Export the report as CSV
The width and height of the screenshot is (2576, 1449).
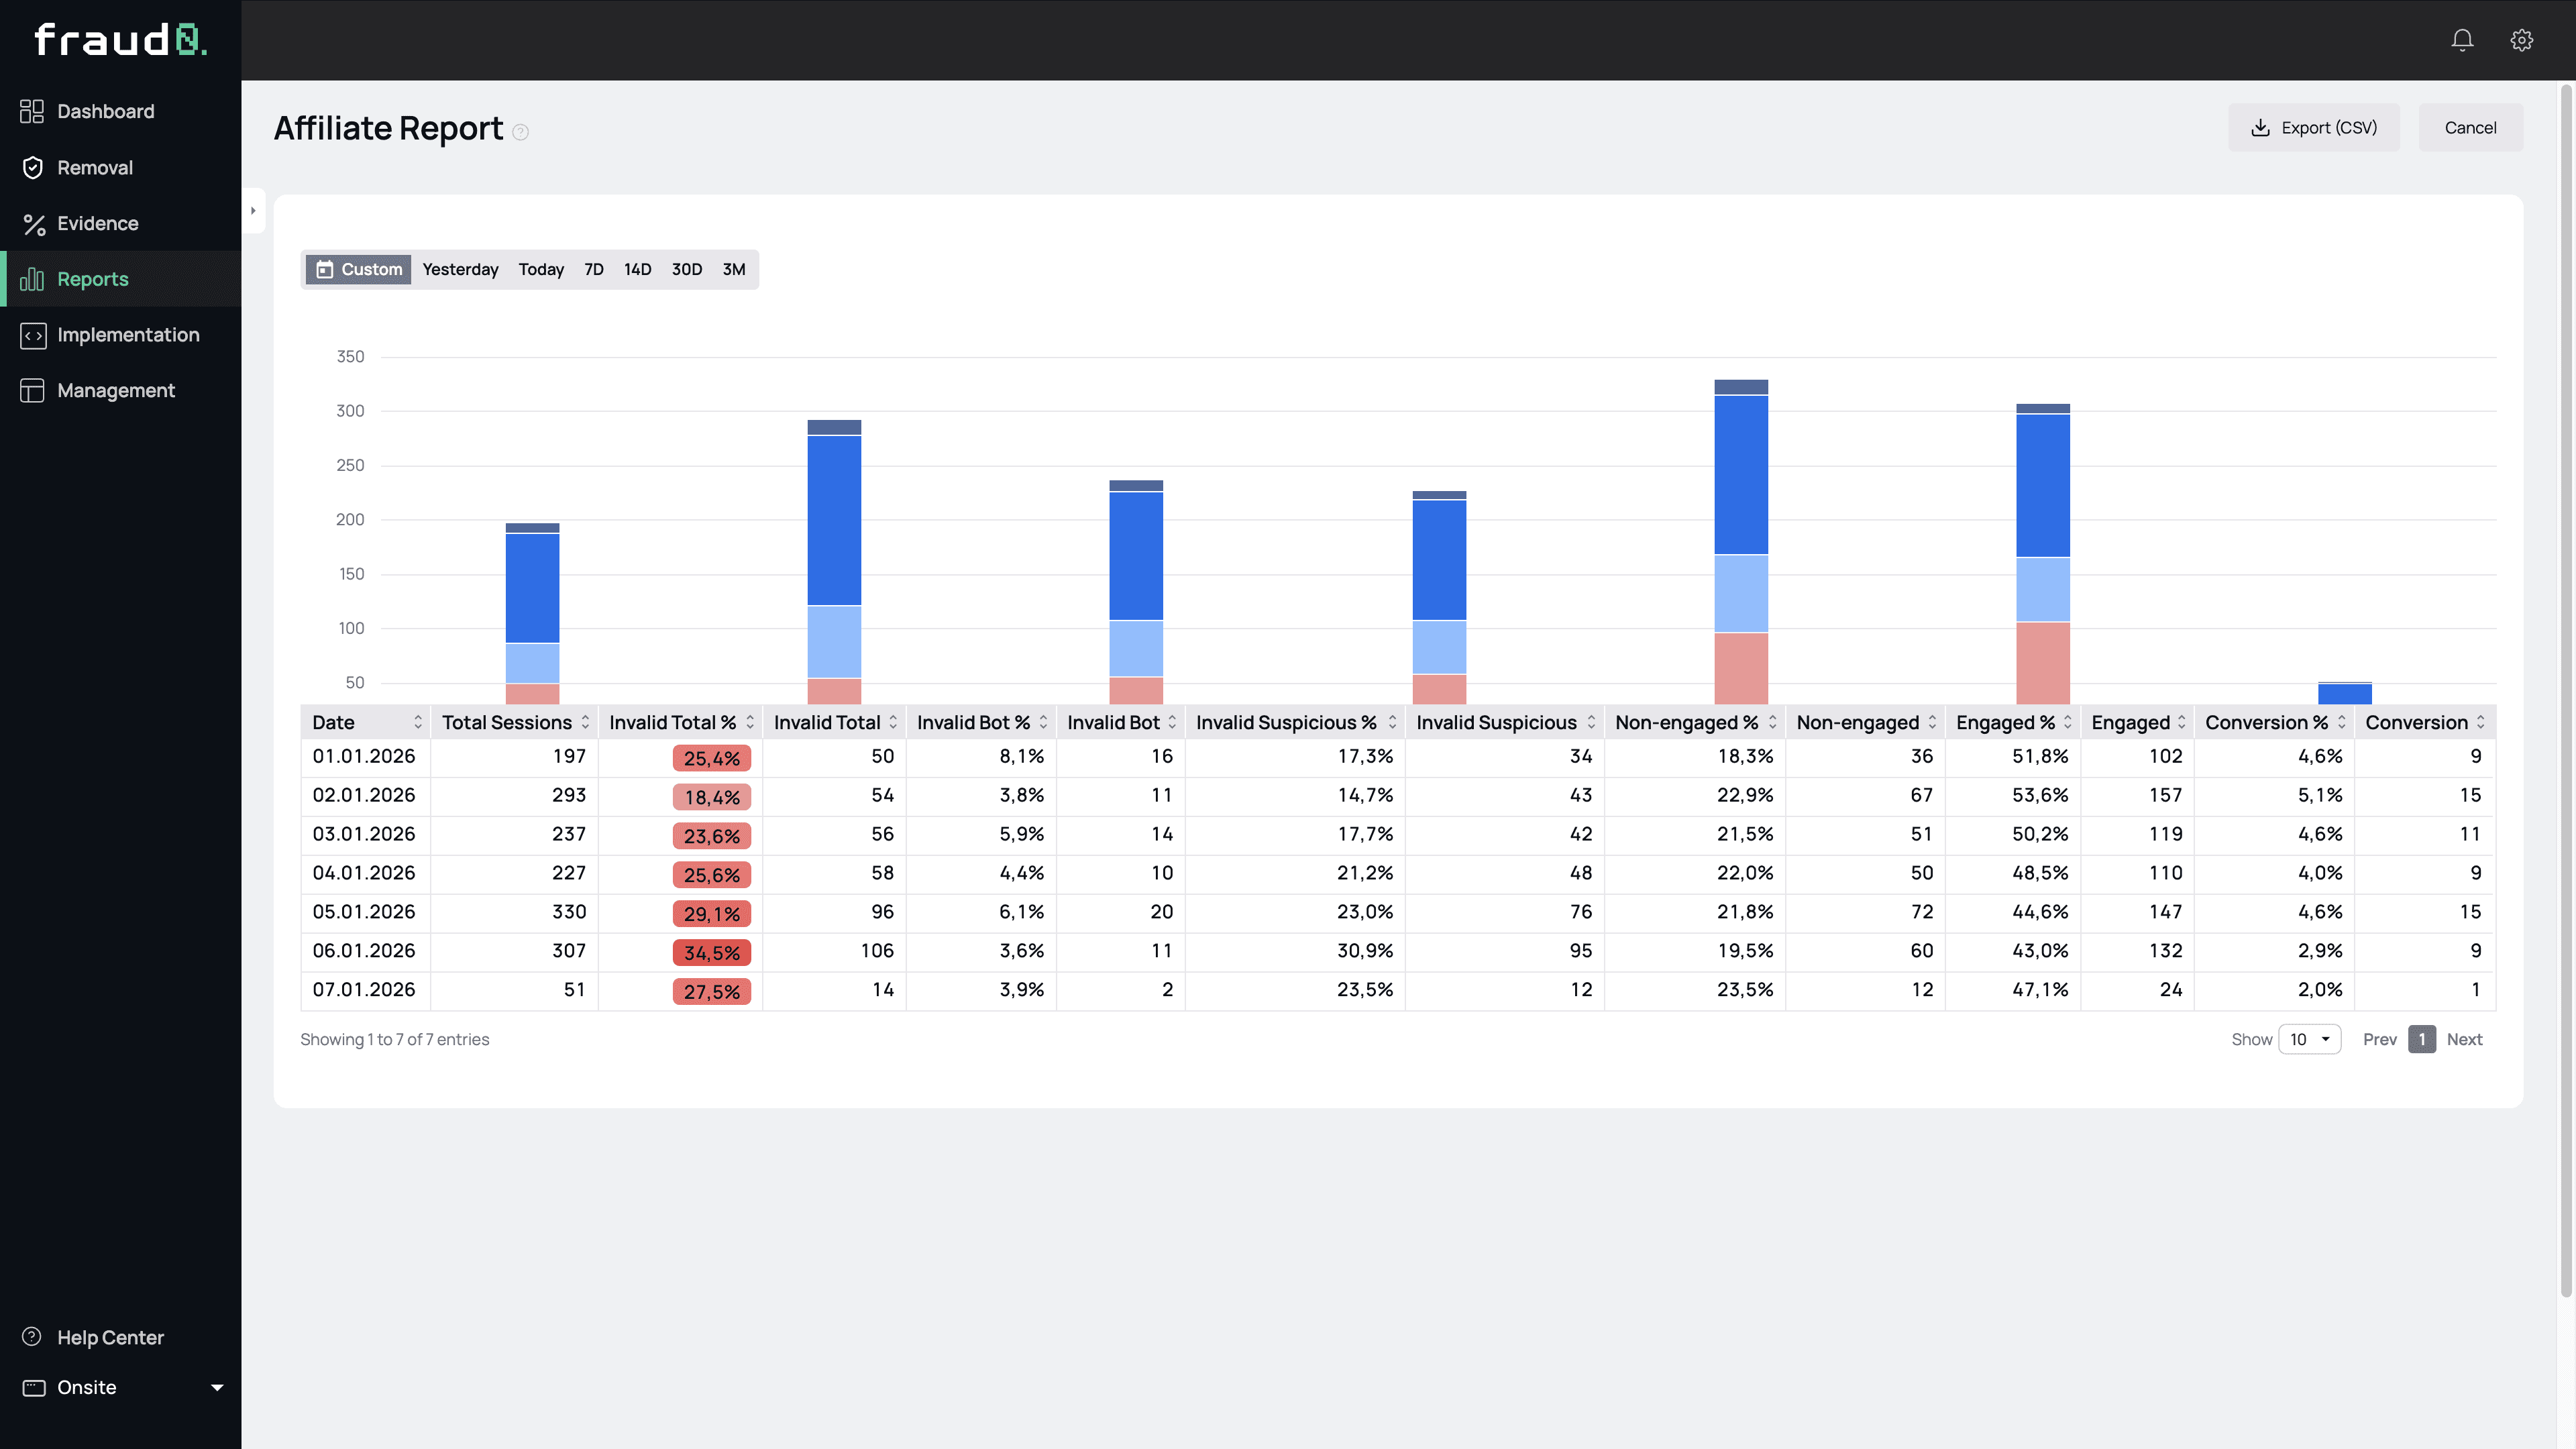2314,127
